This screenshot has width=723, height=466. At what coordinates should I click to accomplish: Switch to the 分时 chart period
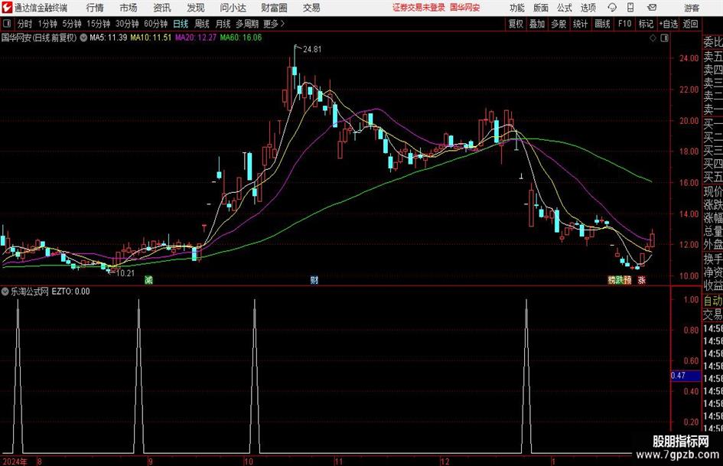pos(25,24)
